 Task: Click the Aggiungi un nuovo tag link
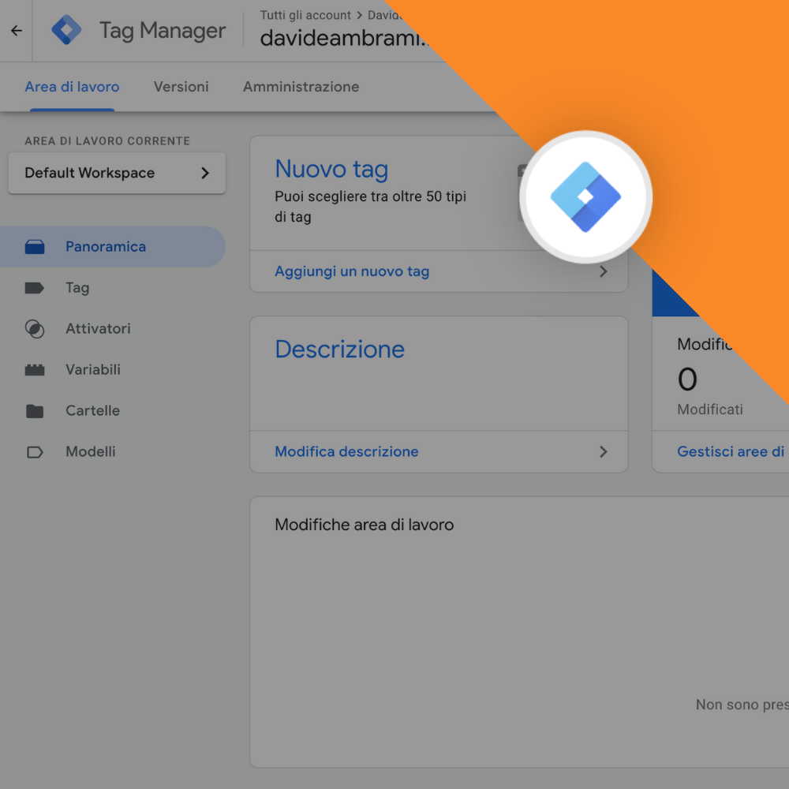(x=352, y=271)
